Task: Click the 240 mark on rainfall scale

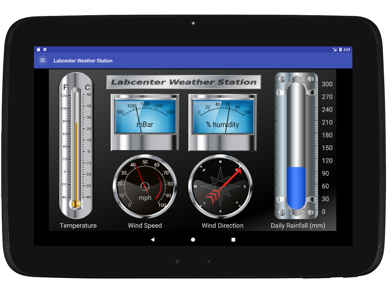Action: point(327,110)
